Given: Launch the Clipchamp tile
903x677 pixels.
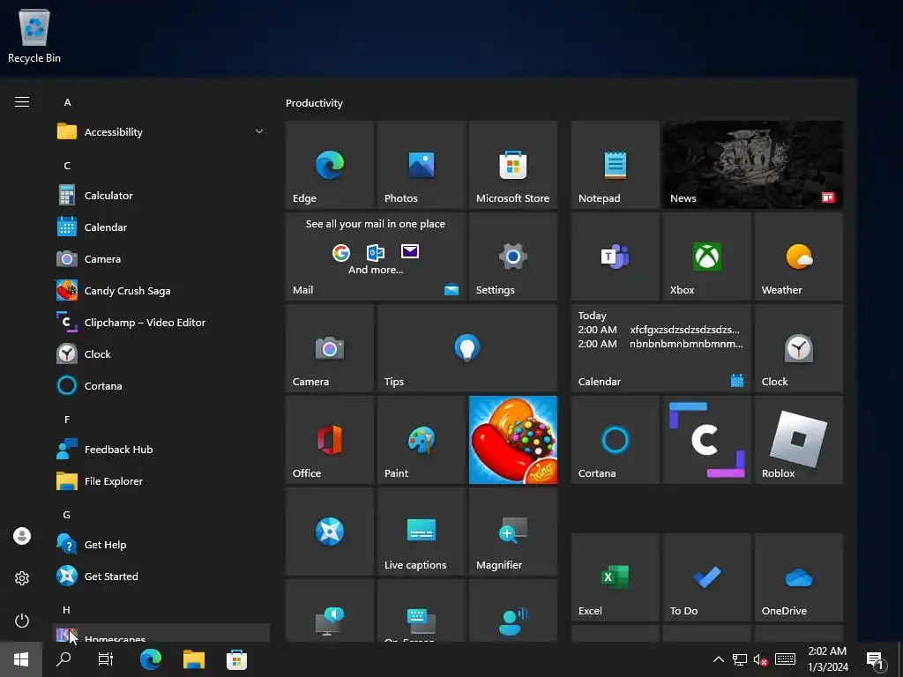Looking at the screenshot, I should (x=706, y=440).
